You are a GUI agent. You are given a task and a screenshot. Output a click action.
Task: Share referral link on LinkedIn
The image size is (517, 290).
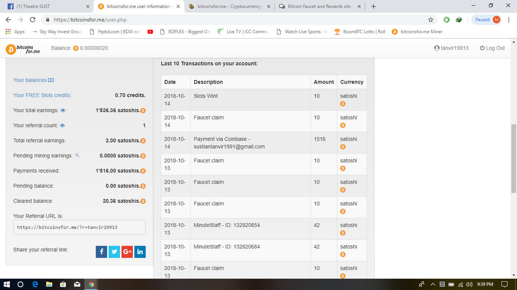140,252
